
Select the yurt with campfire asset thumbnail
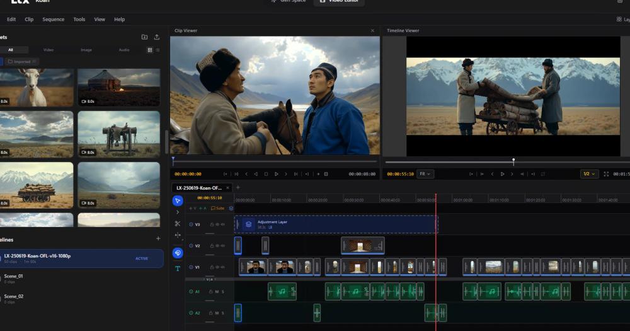[119, 87]
